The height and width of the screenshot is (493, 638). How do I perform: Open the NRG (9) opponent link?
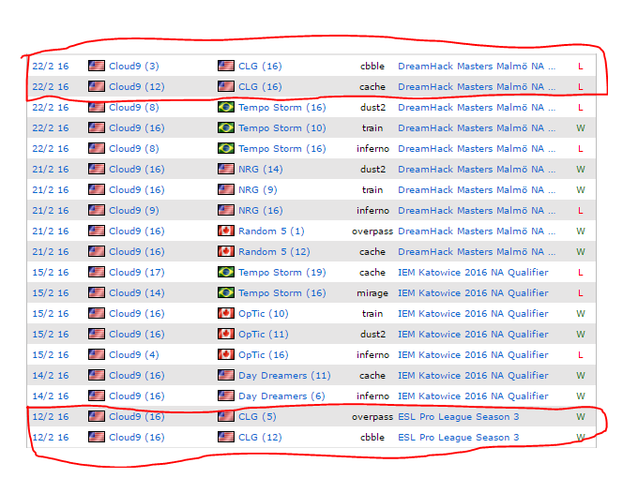coord(258,190)
